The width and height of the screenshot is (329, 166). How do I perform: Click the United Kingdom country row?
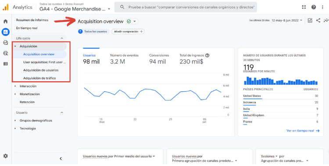(281, 115)
